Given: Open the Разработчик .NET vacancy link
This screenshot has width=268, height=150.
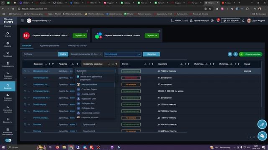Looking at the screenshot, I should tap(41, 98).
